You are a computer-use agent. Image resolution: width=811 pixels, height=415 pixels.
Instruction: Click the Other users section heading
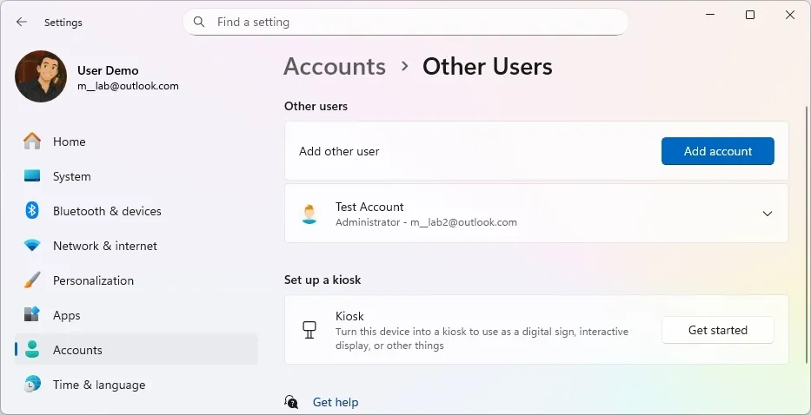point(316,106)
